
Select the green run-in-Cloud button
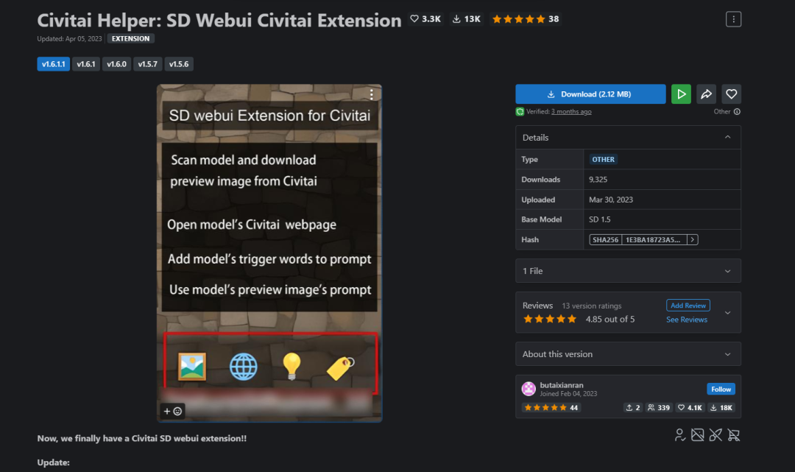click(681, 94)
